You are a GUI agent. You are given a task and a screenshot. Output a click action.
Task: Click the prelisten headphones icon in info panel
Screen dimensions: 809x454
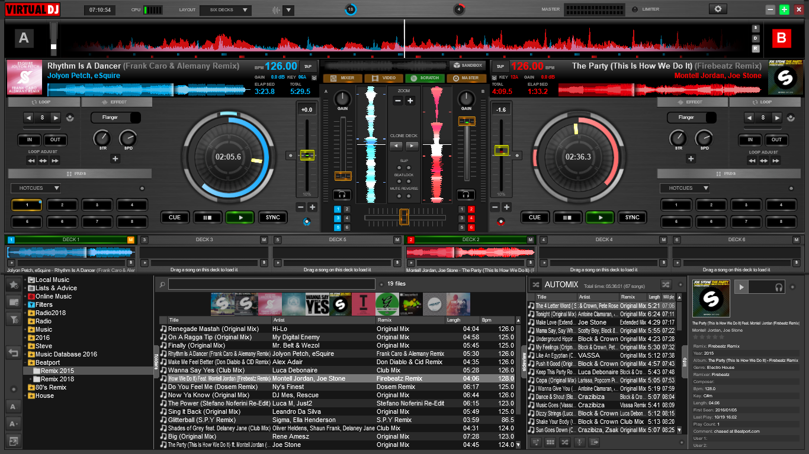[x=779, y=287]
